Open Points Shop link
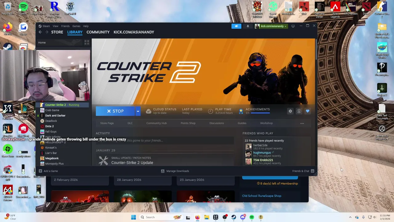 coord(188,123)
